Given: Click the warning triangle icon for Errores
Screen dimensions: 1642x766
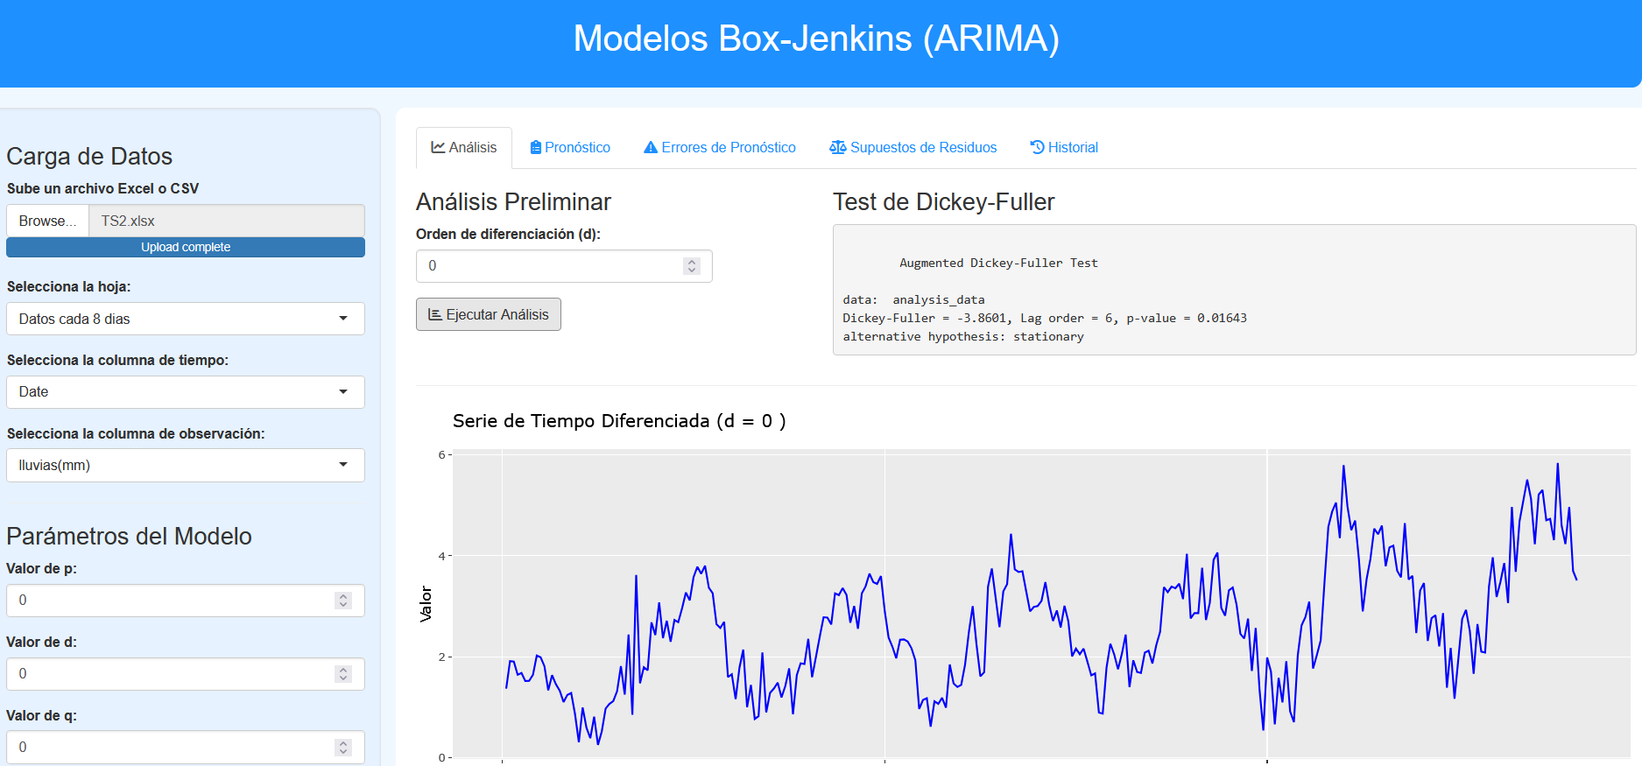Looking at the screenshot, I should (x=651, y=147).
